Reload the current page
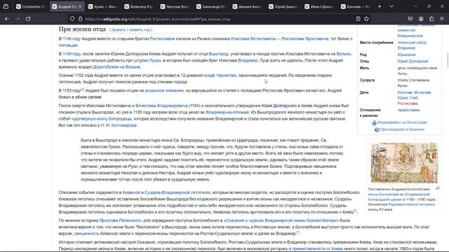The image size is (449, 252). (x=28, y=19)
